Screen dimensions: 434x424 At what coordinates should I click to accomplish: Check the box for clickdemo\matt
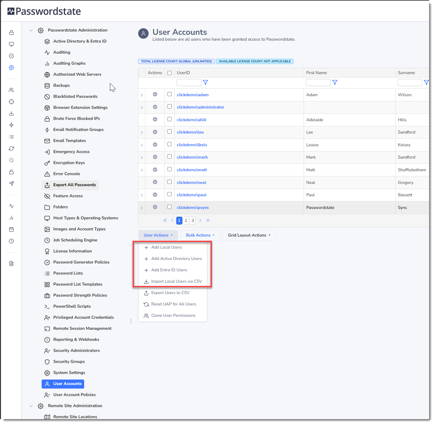coord(169,169)
